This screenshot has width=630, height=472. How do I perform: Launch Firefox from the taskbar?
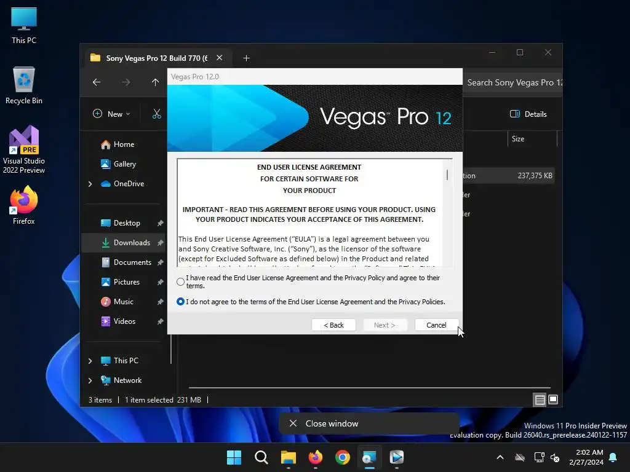coord(316,457)
